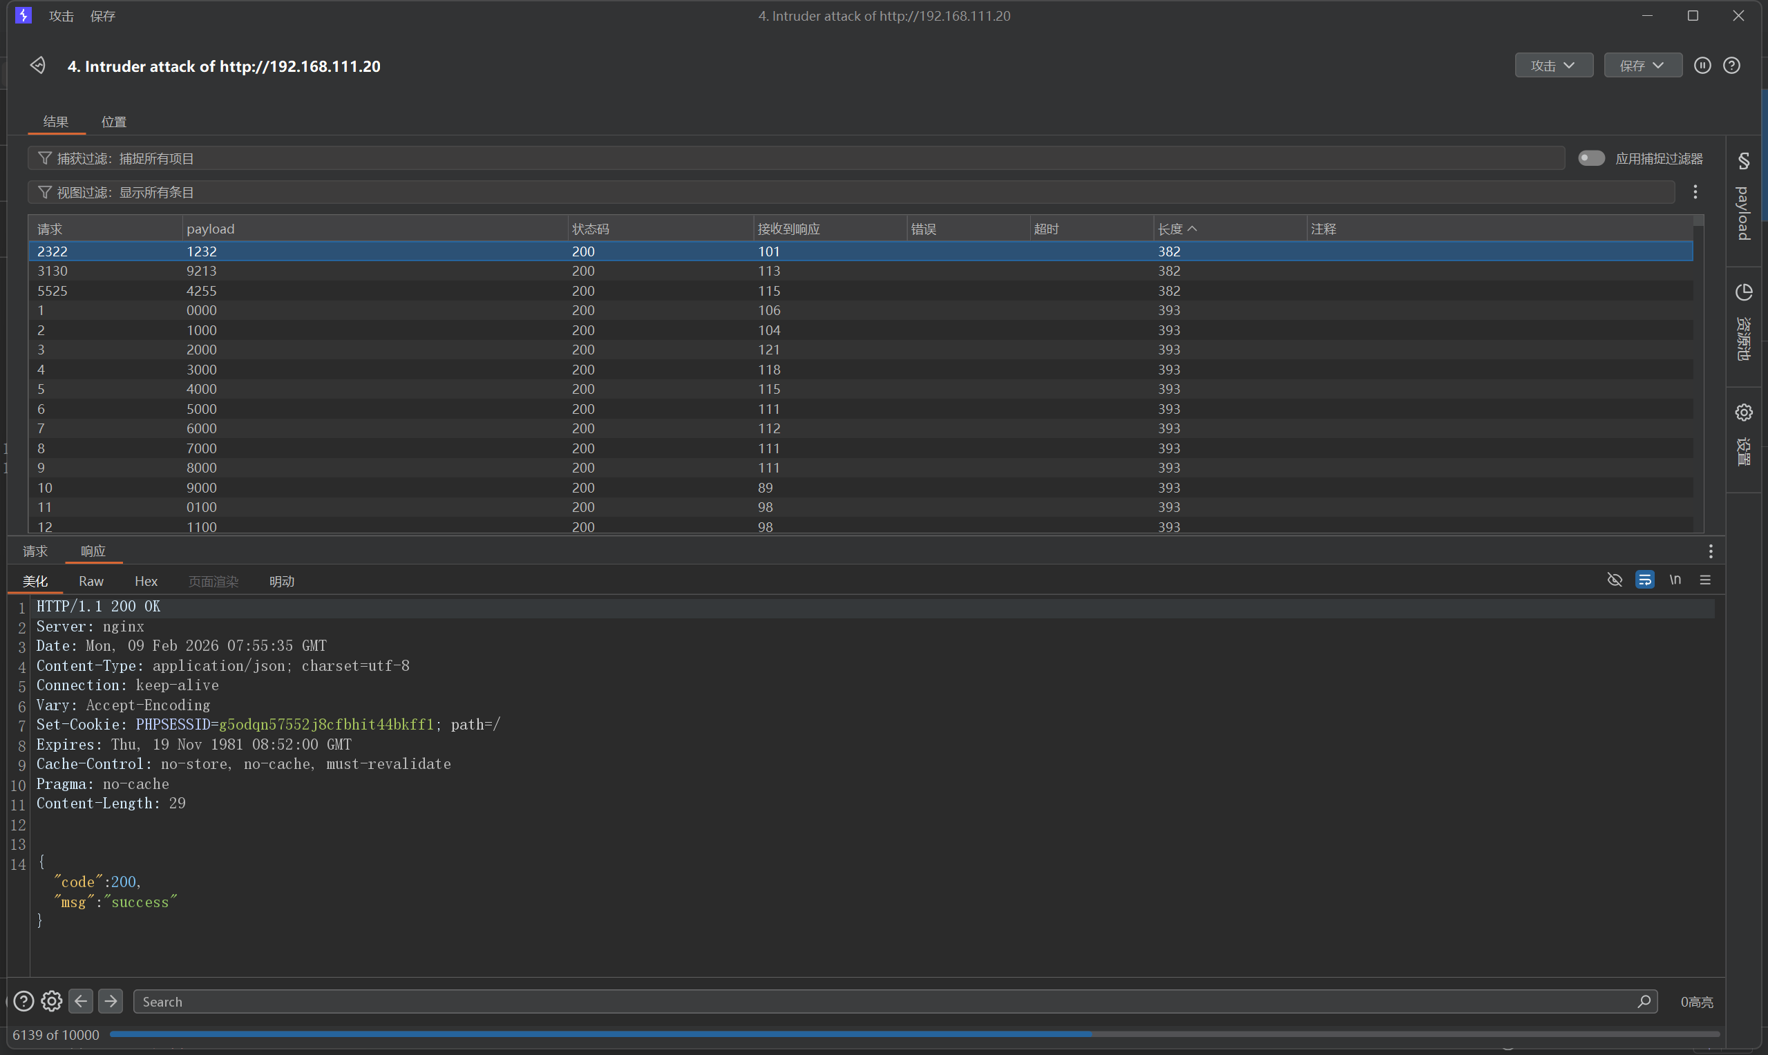Expand the 攻击 dropdown button

pyautogui.click(x=1553, y=66)
